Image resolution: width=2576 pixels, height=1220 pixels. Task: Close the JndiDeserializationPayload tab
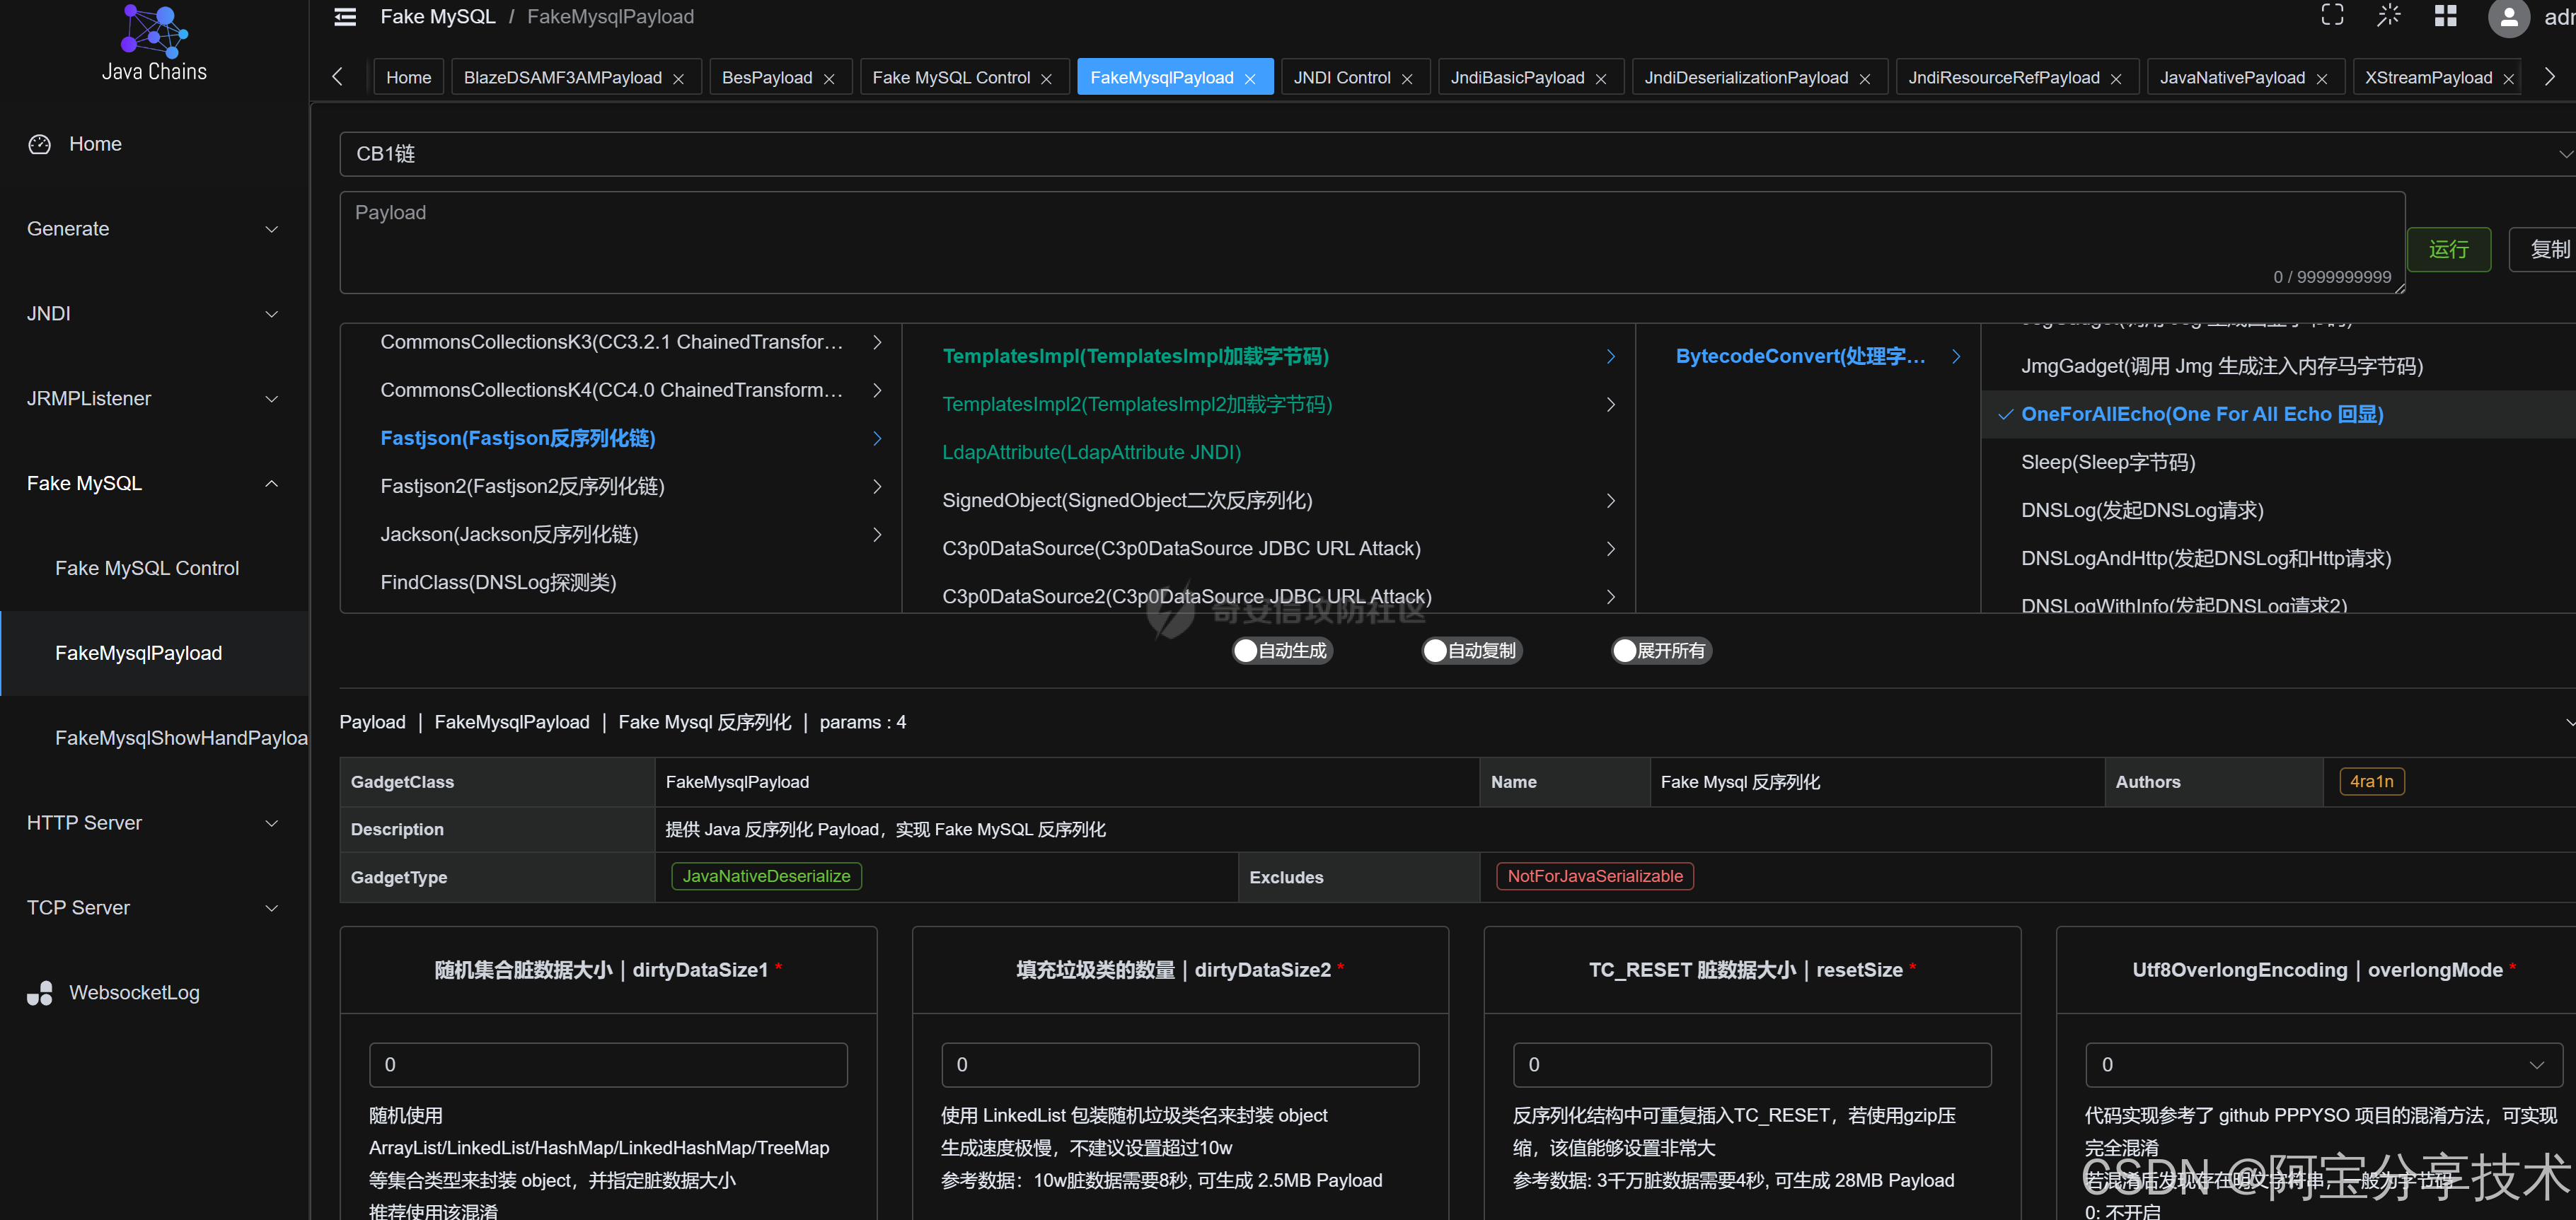tap(1865, 79)
